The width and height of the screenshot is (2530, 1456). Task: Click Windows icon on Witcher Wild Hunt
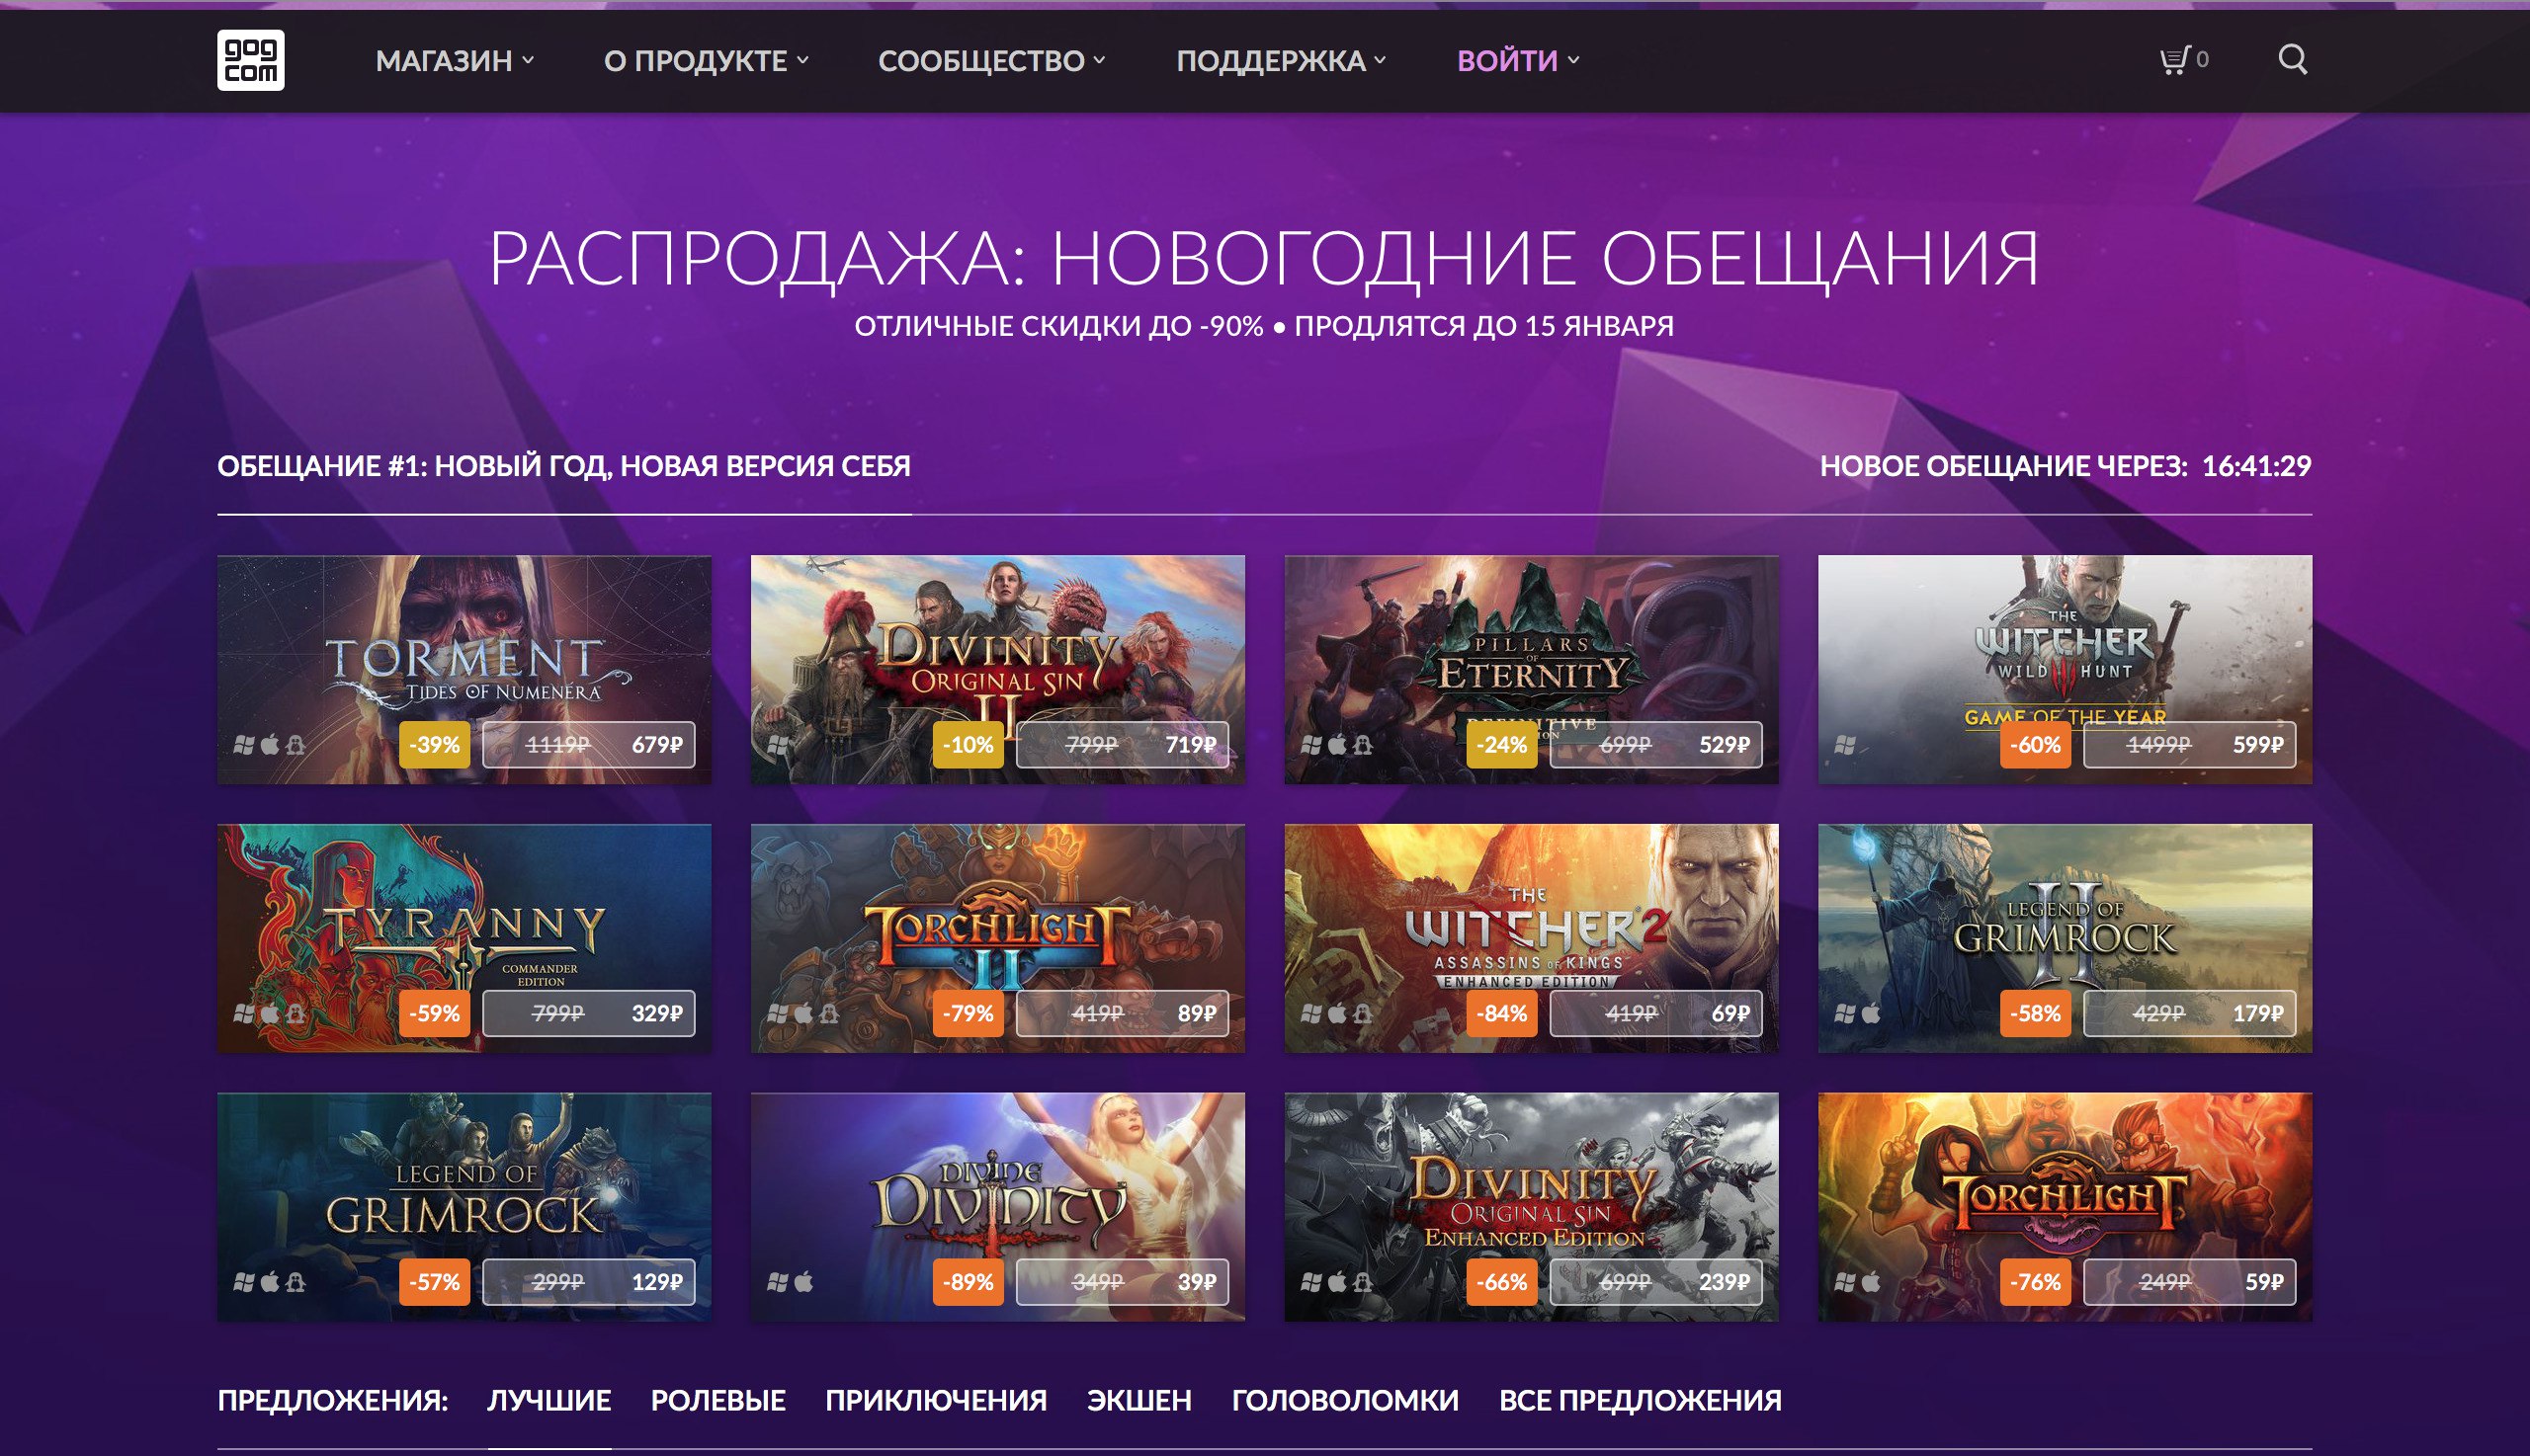coord(1845,744)
